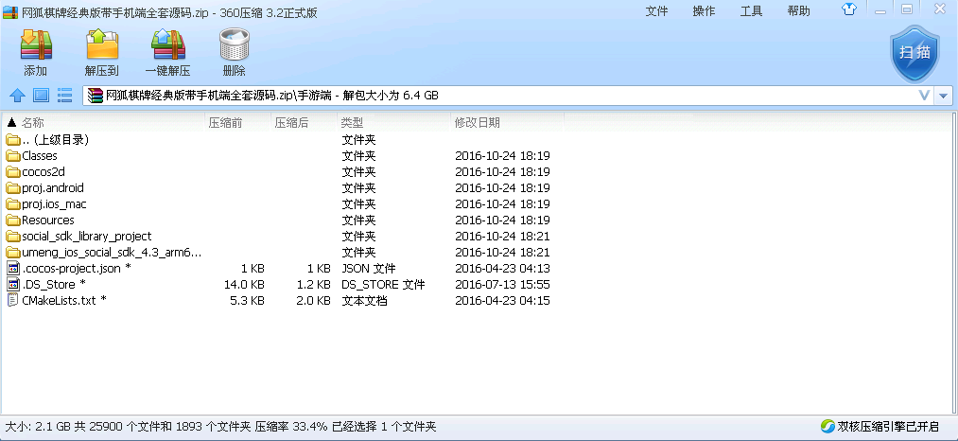Sort files by the 修改日期 column header
Screen dimensions: 958x441
pyautogui.click(x=478, y=122)
